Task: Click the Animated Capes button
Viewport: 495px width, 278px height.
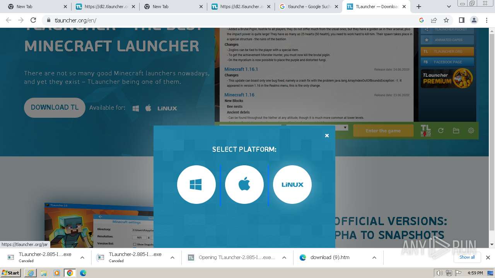Action: (447, 40)
